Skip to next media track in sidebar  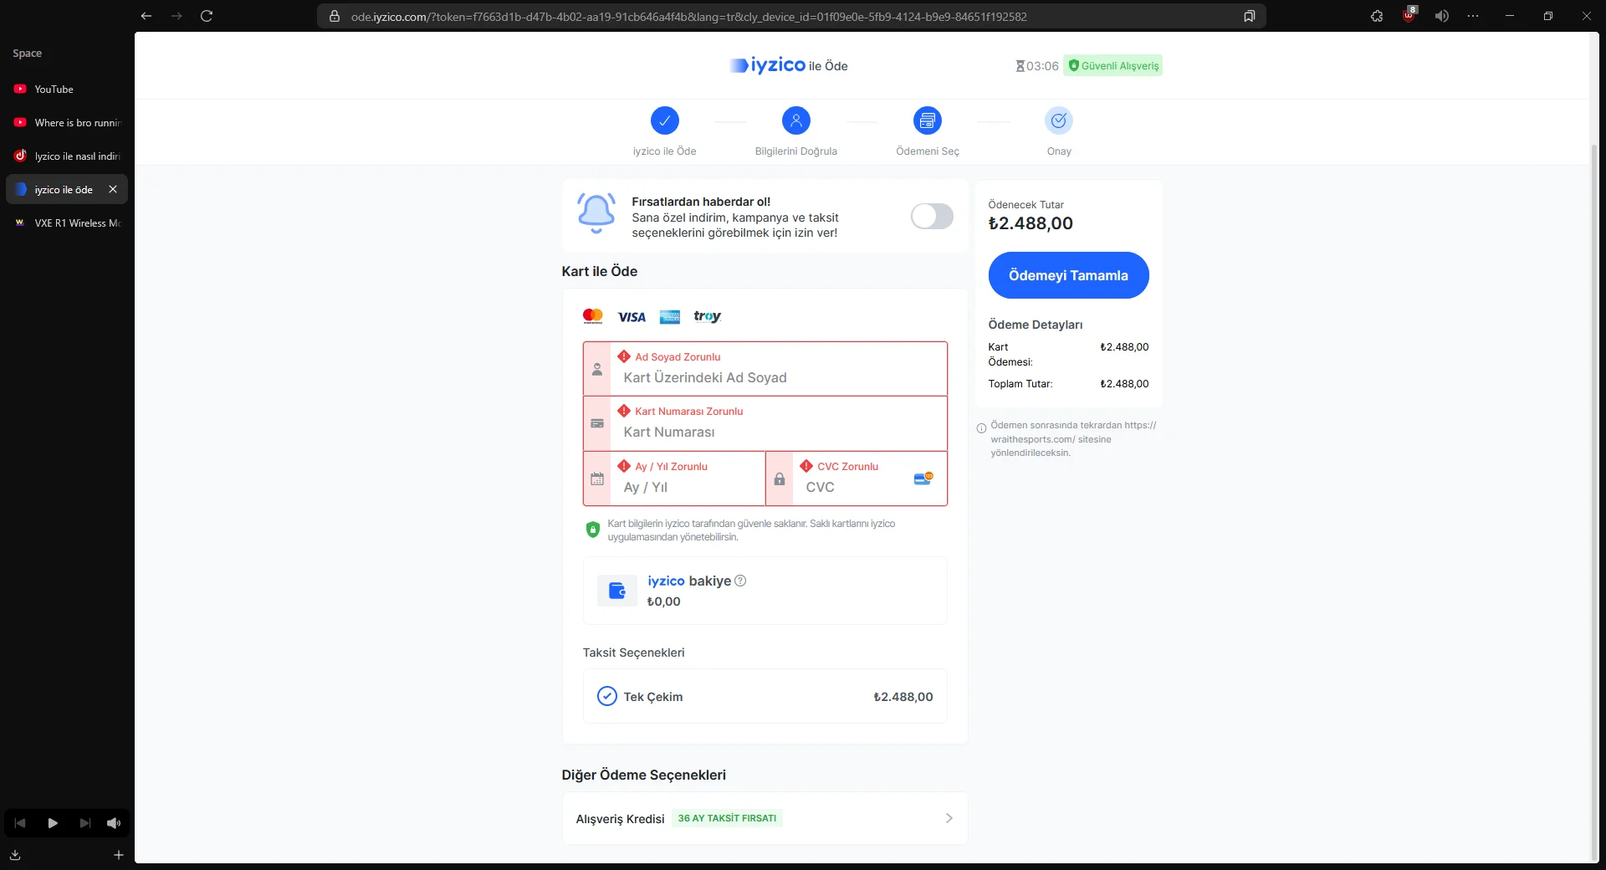point(84,823)
